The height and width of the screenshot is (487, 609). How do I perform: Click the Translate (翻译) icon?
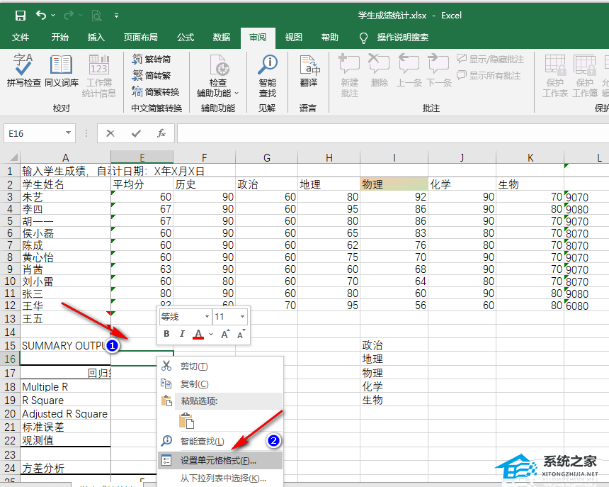click(x=308, y=71)
